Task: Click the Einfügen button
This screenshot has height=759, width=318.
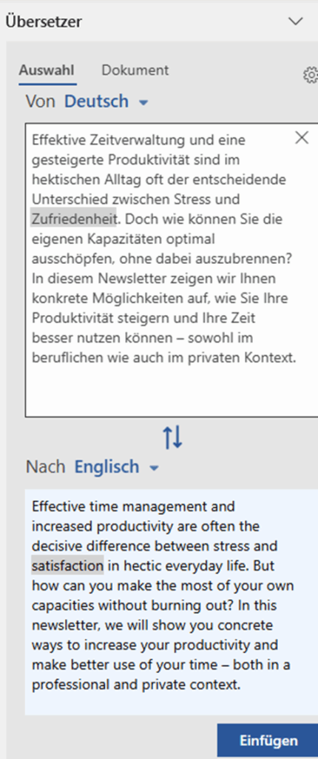Action: (x=268, y=740)
